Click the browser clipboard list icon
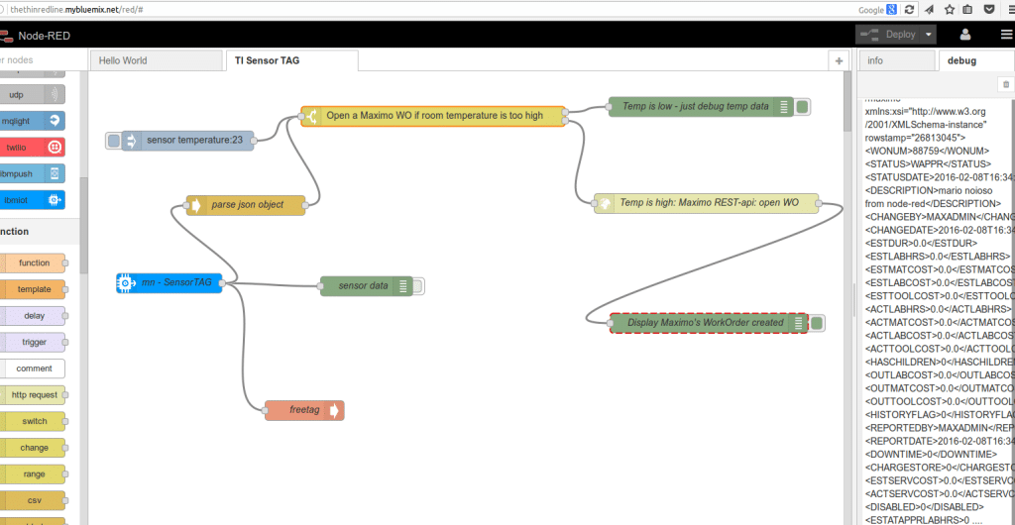 coord(967,10)
